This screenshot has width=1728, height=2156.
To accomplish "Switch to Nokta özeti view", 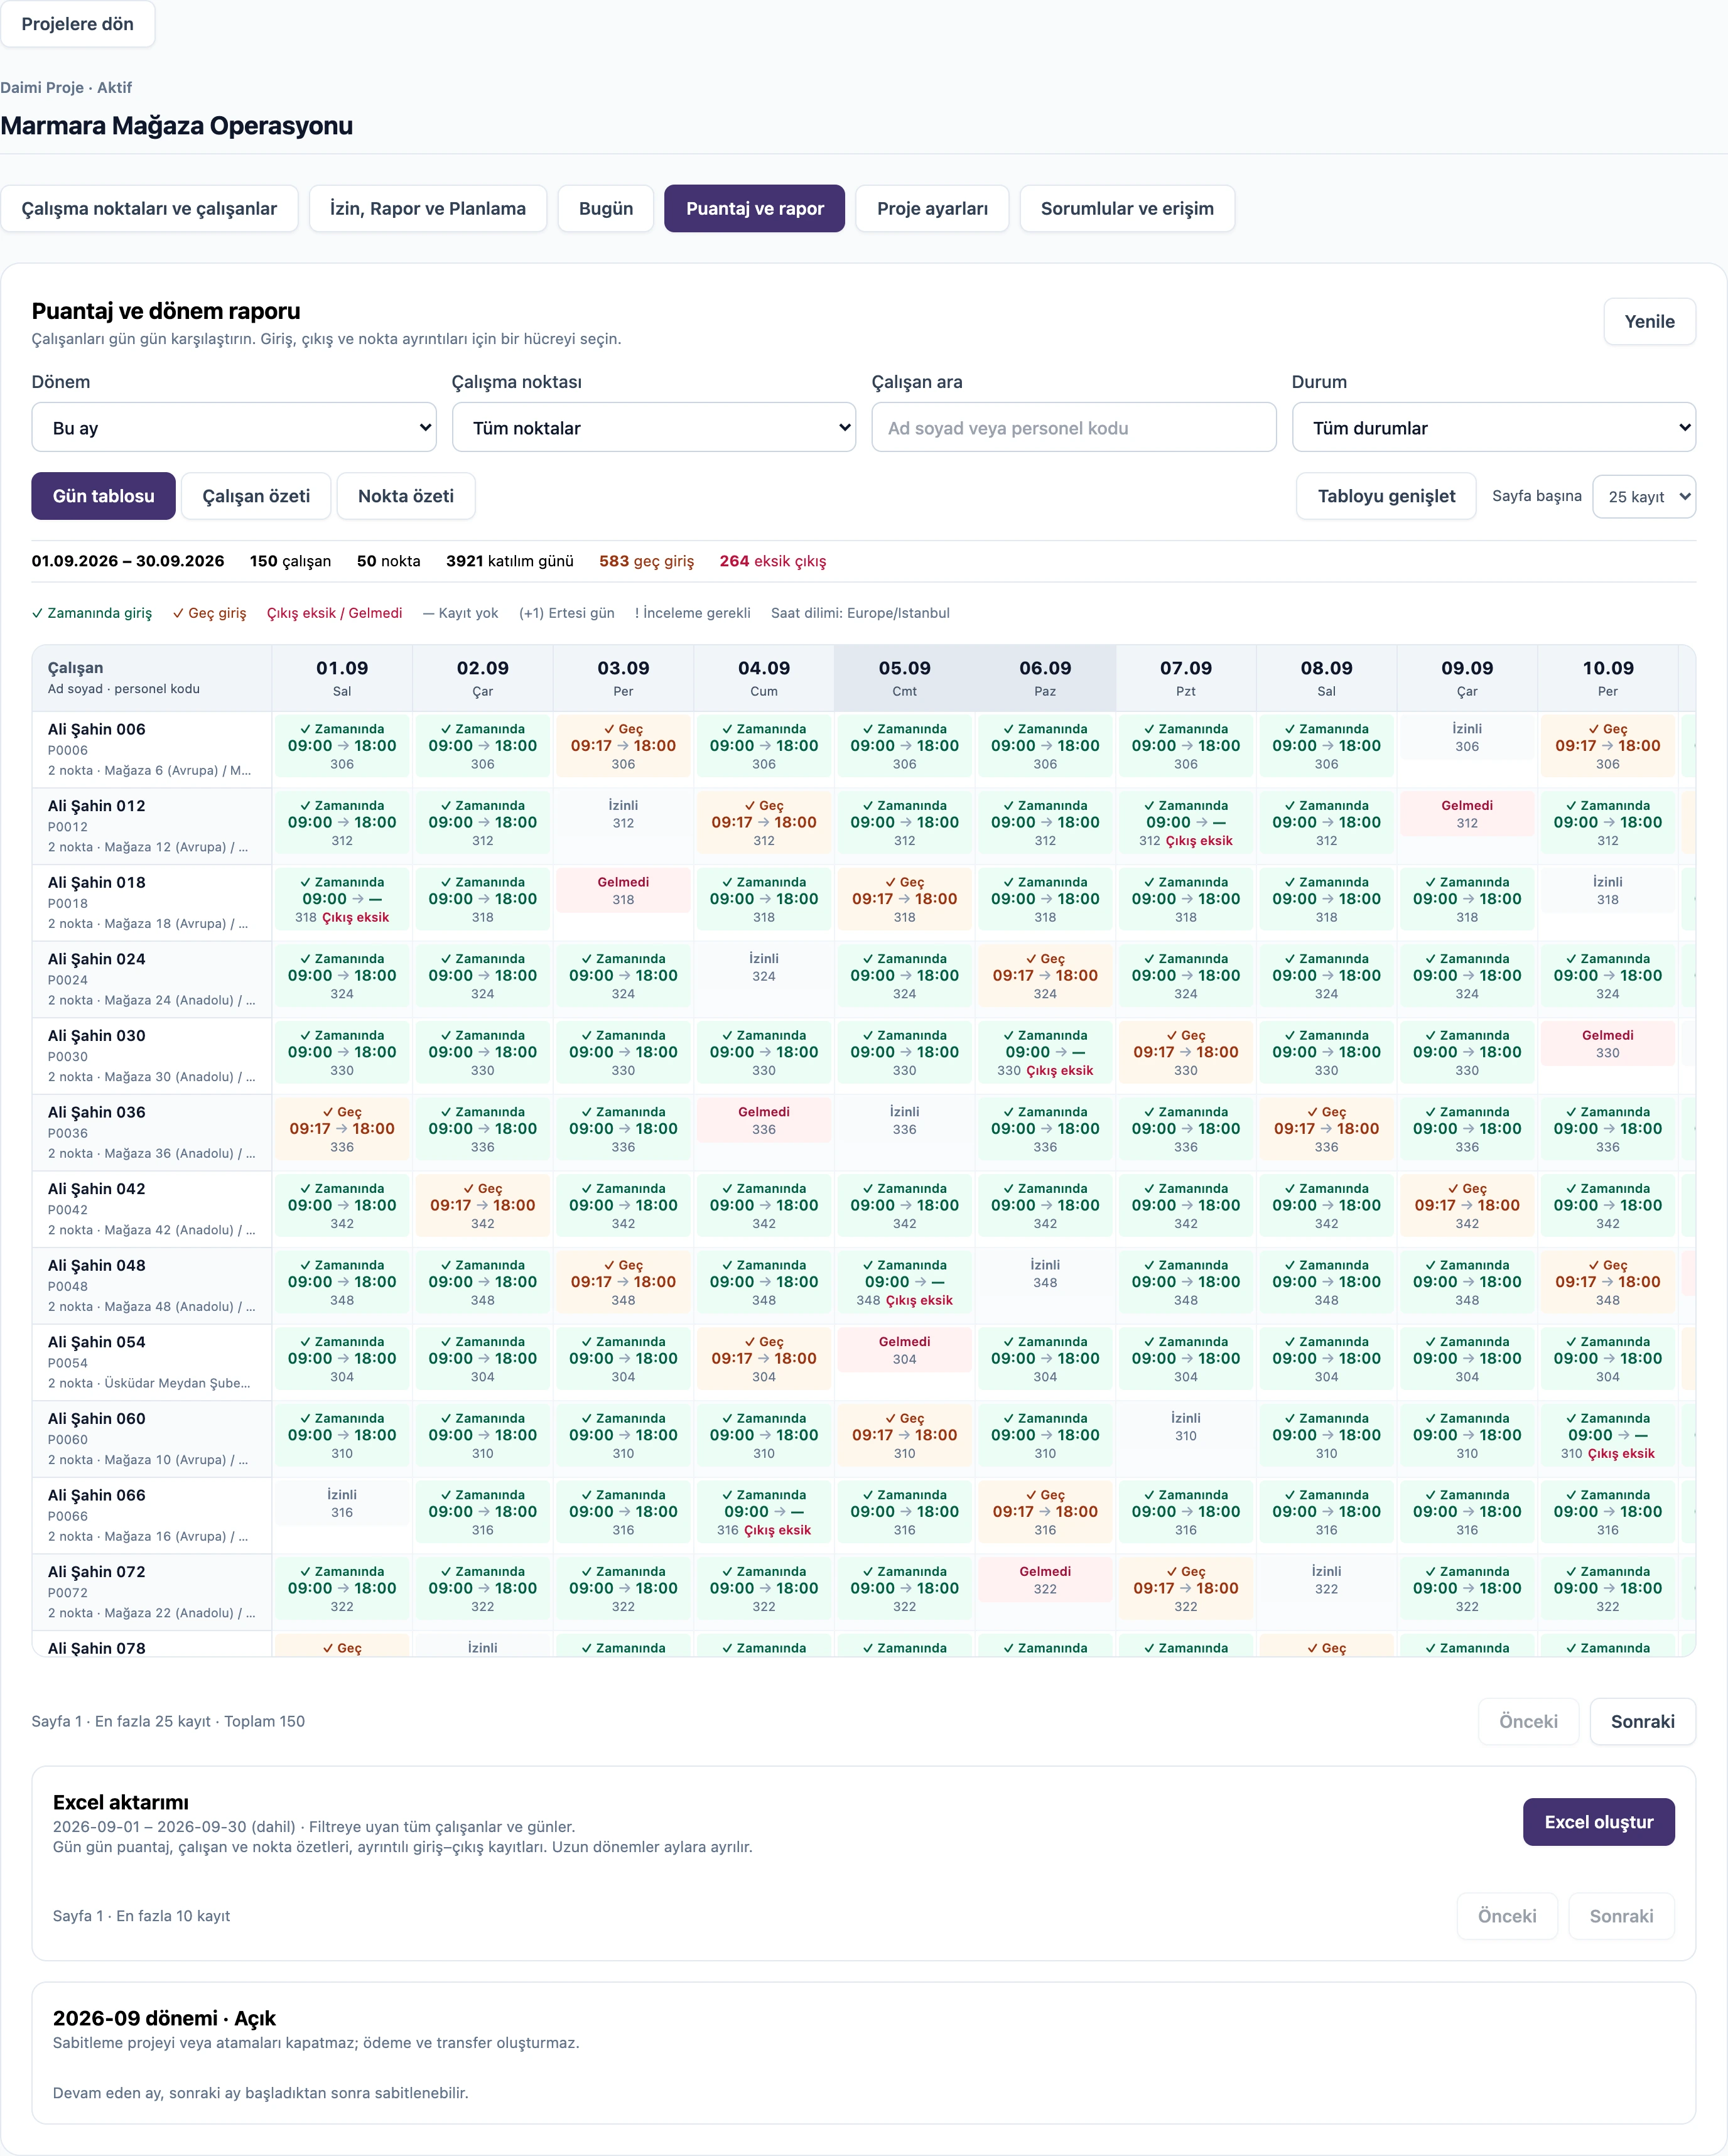I will click(x=406, y=496).
